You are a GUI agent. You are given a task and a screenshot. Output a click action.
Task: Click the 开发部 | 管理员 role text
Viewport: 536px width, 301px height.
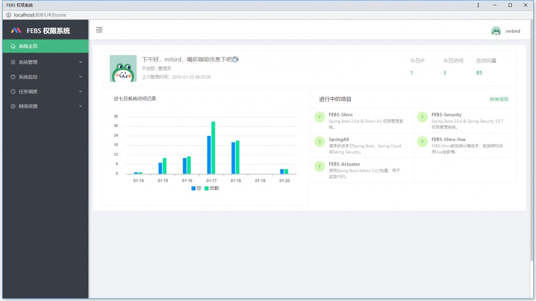[x=156, y=69]
